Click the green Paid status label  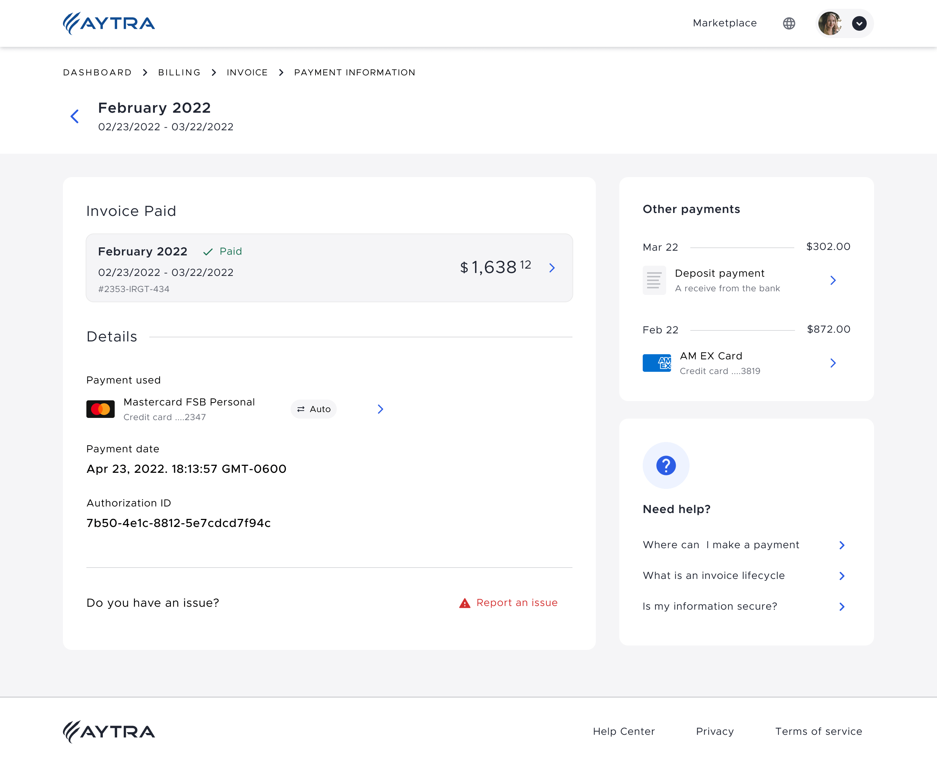click(x=231, y=251)
